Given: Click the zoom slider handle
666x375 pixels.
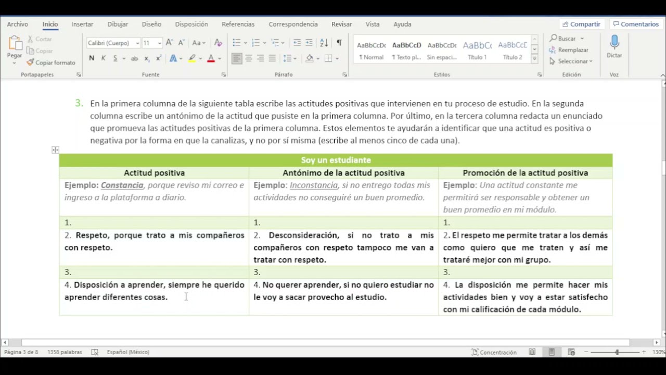Looking at the screenshot, I should pyautogui.click(x=617, y=352).
